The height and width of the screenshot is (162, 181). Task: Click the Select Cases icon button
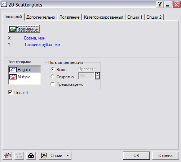(19, 156)
